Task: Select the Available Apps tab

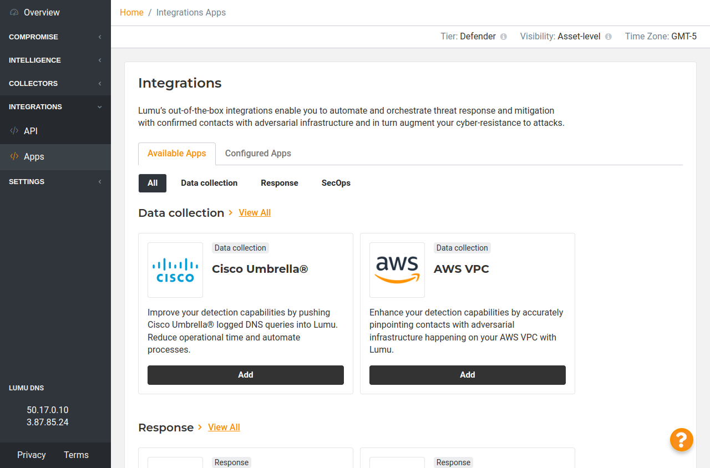Action: [x=176, y=153]
